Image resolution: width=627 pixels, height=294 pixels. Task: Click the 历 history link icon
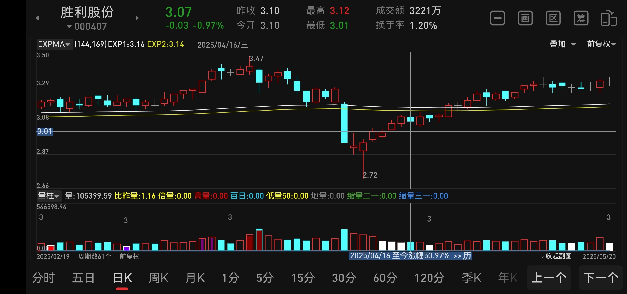tap(467, 256)
